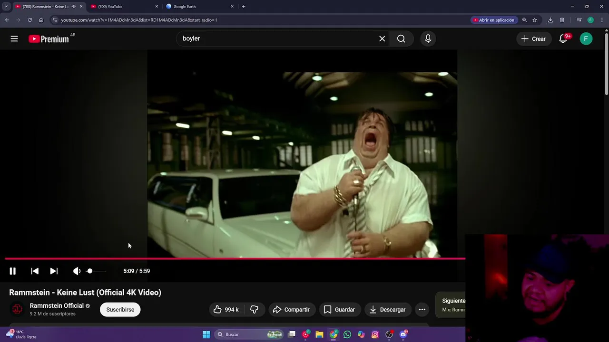Click the trash extension icon

(x=562, y=20)
